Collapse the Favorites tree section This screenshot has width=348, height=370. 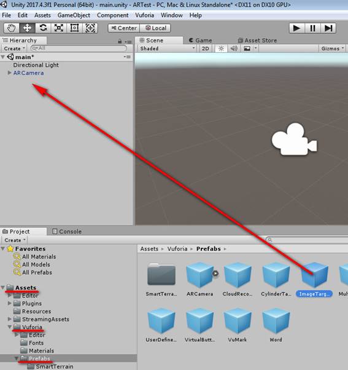pos(3,248)
